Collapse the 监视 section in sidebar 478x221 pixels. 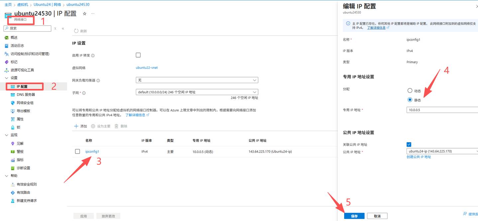[7, 135]
